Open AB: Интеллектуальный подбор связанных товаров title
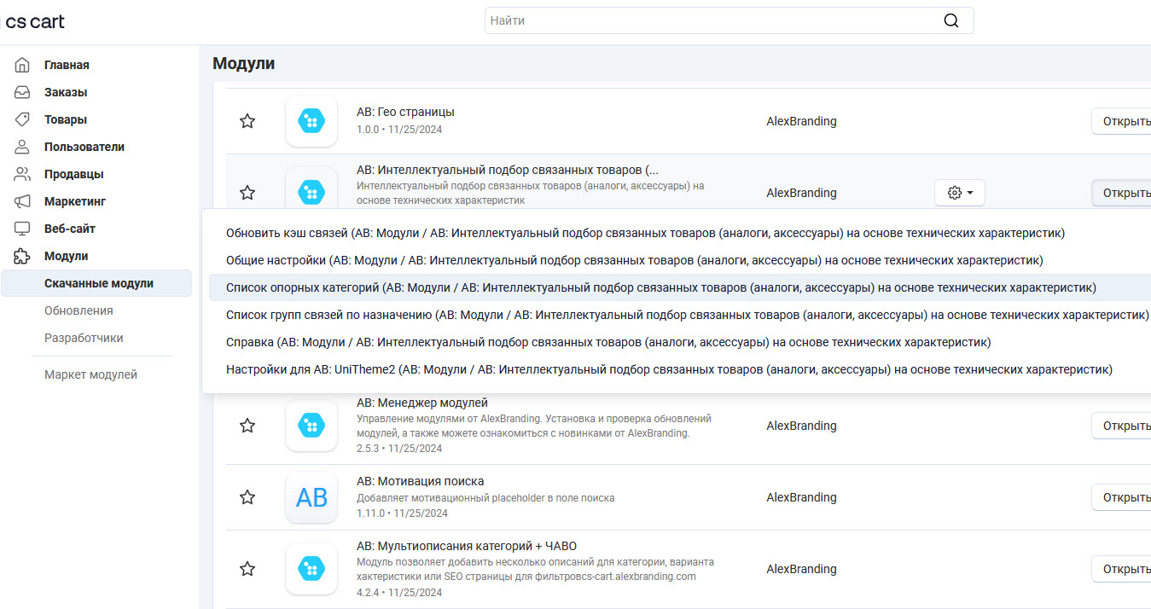This screenshot has width=1151, height=609. (x=508, y=170)
